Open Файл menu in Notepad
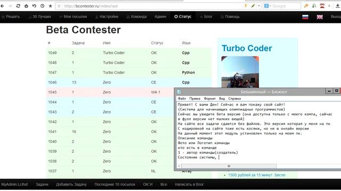341x191 pixels. tap(182, 99)
